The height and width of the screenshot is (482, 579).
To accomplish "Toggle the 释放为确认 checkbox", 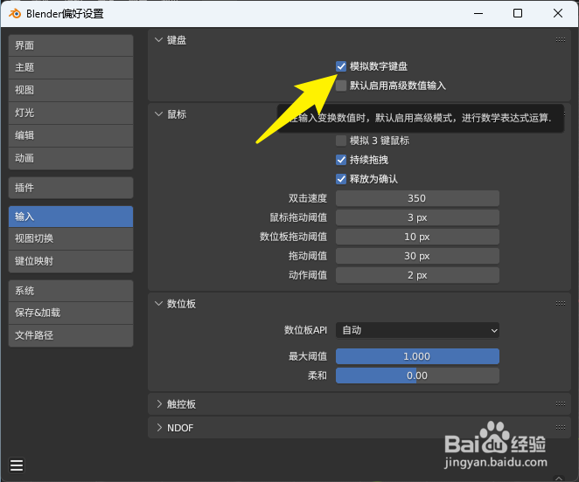I will point(341,179).
